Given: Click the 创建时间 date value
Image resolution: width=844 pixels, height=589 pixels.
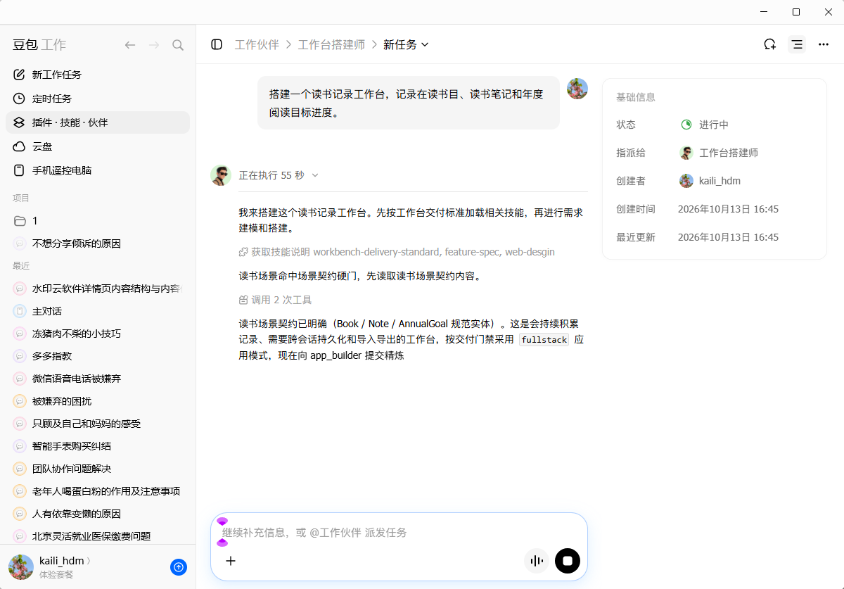Looking at the screenshot, I should click(x=728, y=209).
